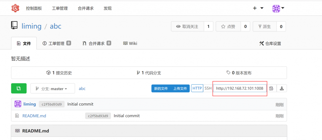
Task: Open 工单管理 in the top navigation
Action: pos(60,8)
